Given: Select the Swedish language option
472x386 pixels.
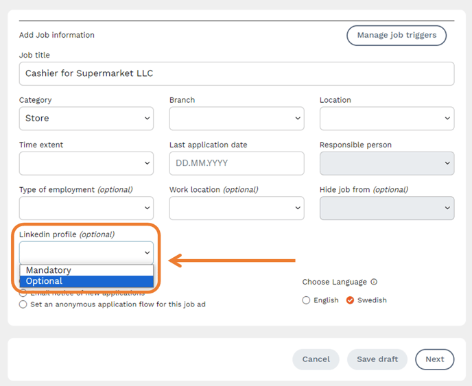Looking at the screenshot, I should pos(350,300).
